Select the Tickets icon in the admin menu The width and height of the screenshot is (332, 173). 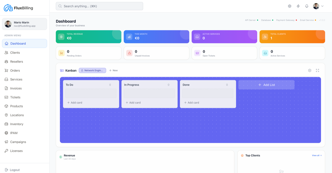[x=6, y=97]
